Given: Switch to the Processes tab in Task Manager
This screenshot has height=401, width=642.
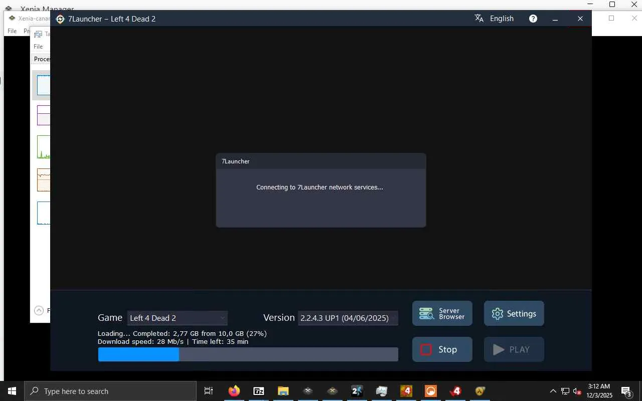Looking at the screenshot, I should pyautogui.click(x=42, y=59).
